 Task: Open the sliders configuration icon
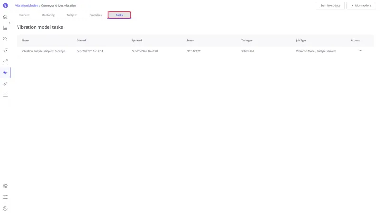point(5,197)
